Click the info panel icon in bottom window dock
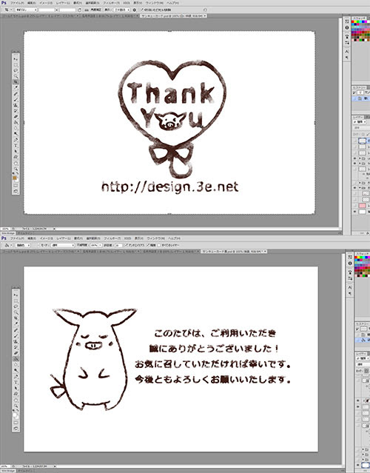The width and height of the screenshot is (370, 473). click(350, 264)
